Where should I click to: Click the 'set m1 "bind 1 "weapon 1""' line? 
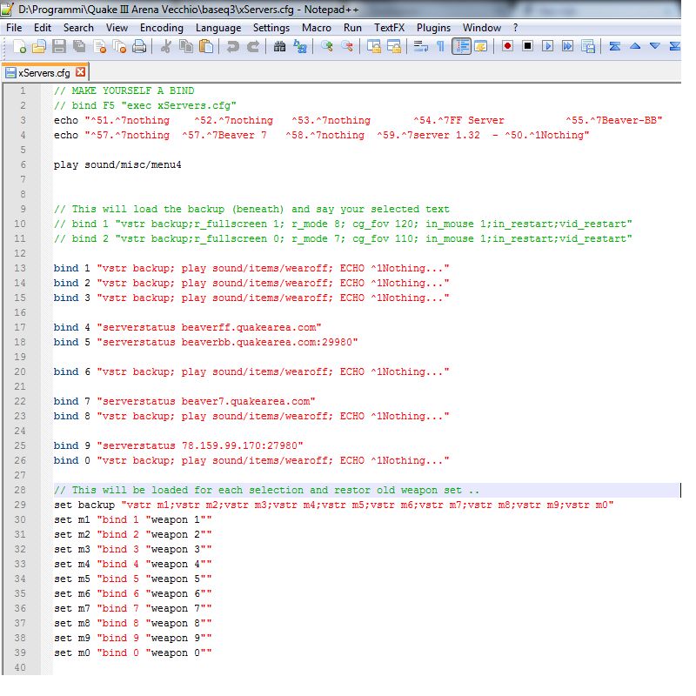click(133, 519)
